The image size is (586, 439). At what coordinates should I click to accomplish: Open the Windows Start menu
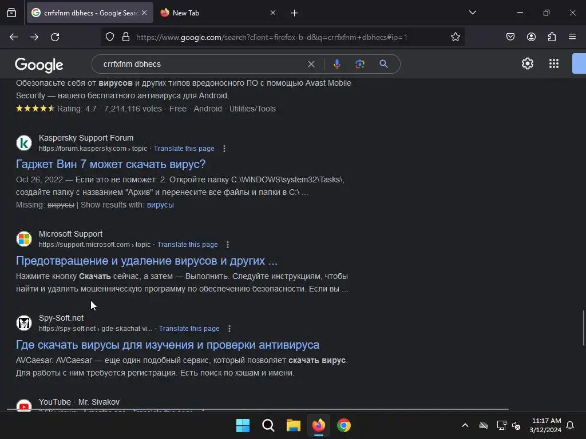[x=243, y=425]
